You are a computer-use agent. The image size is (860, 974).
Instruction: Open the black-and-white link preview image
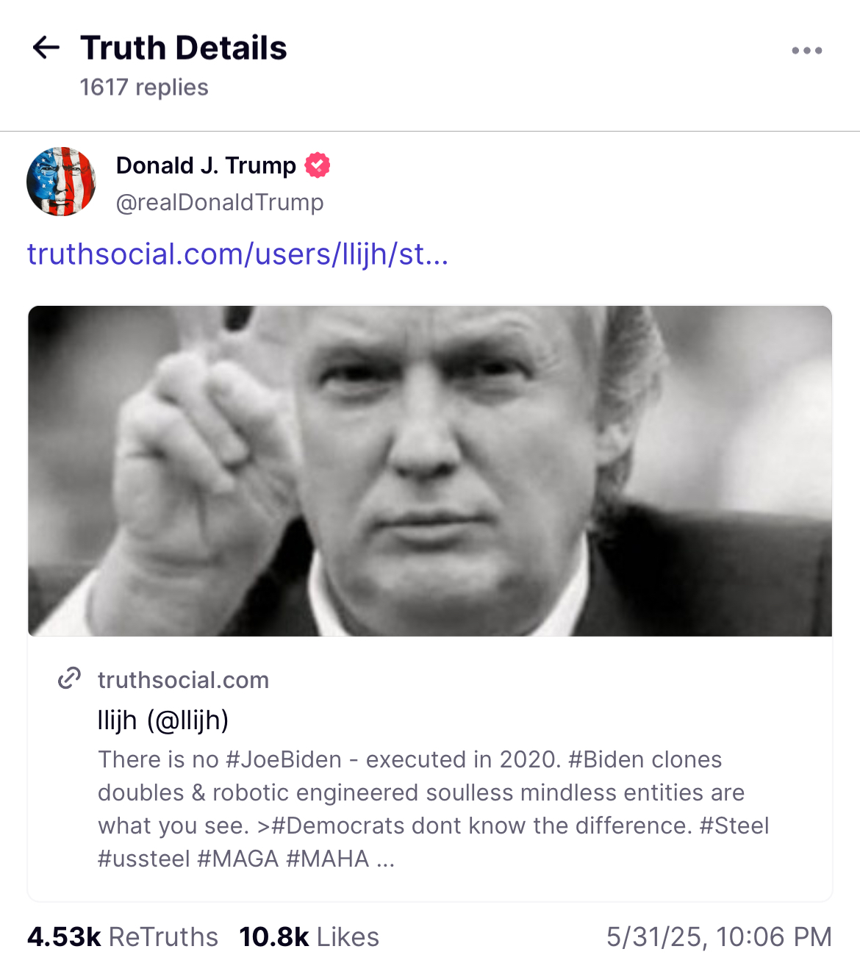[x=430, y=470]
